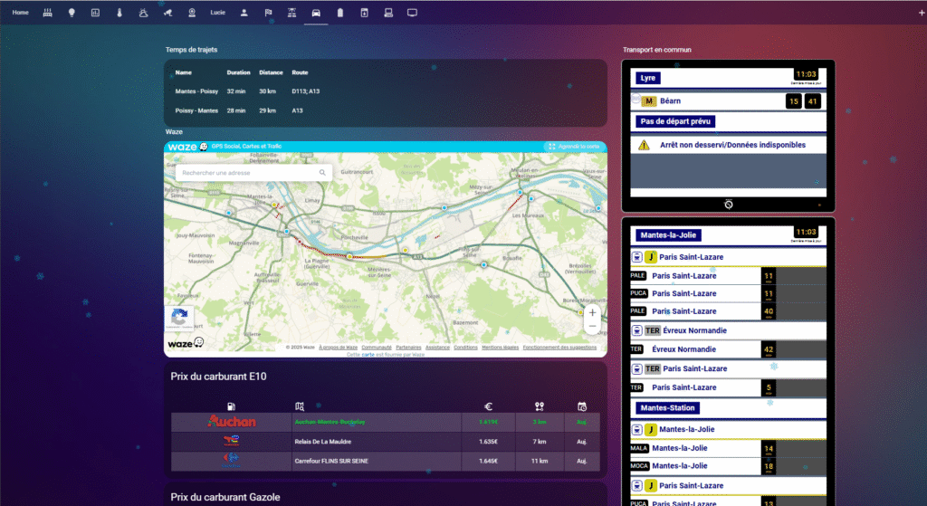Screen dimensions: 927x506
Task: Open the Home tab
Action: click(21, 13)
